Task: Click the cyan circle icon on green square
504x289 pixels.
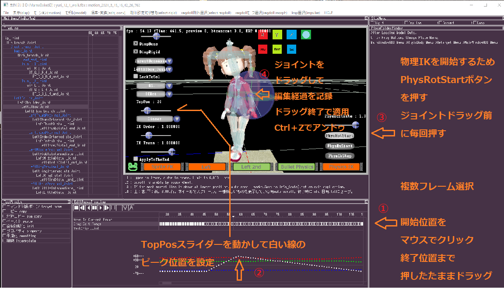Action: coord(306,35)
